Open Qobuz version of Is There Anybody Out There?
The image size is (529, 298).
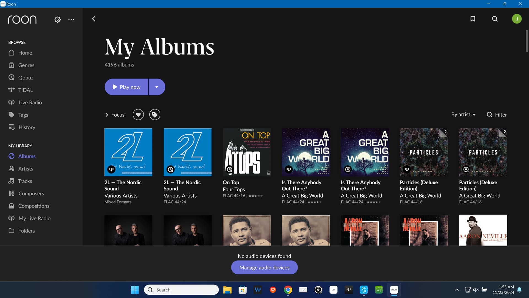365,152
